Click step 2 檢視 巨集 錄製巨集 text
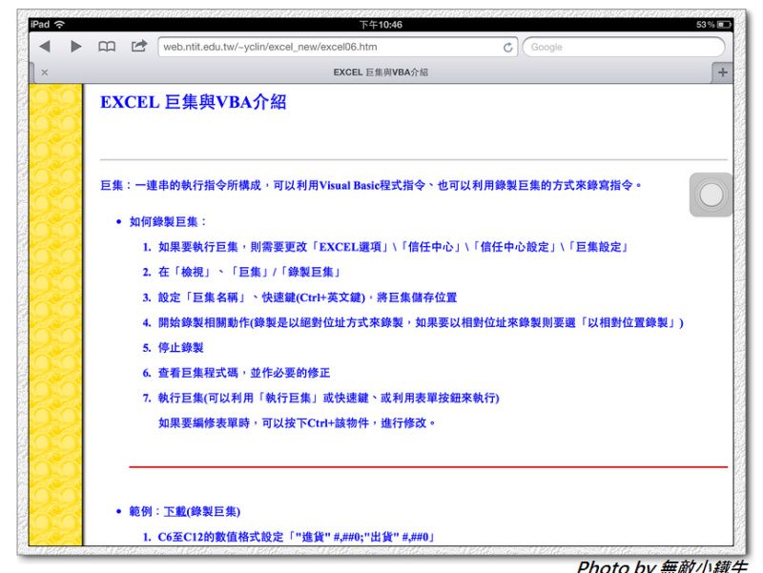Screen dimensions: 763x573 [x=249, y=272]
